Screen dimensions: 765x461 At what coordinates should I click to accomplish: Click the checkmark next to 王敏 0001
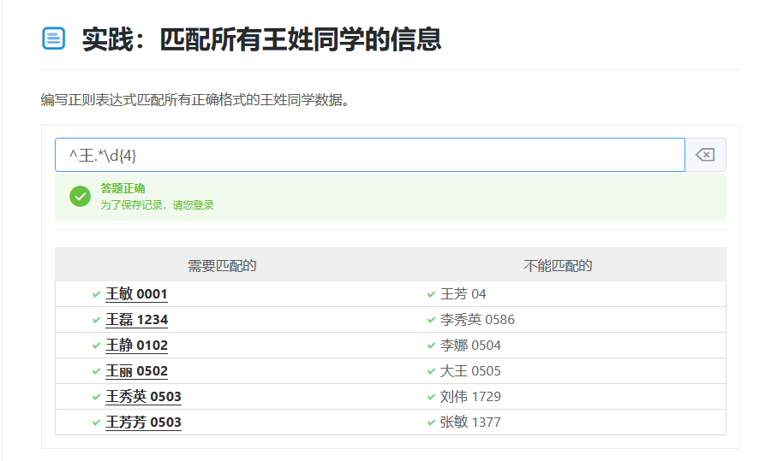point(96,294)
